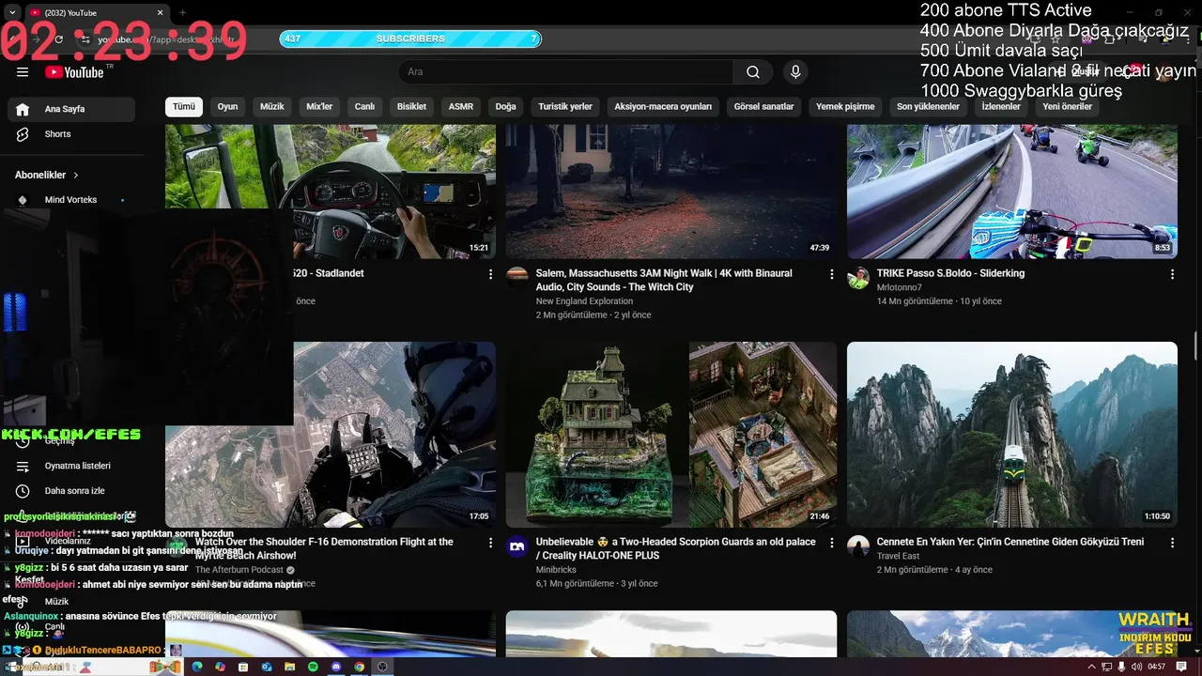Open Mrlotonno7 channel link
This screenshot has width=1202, height=676.
click(x=901, y=287)
